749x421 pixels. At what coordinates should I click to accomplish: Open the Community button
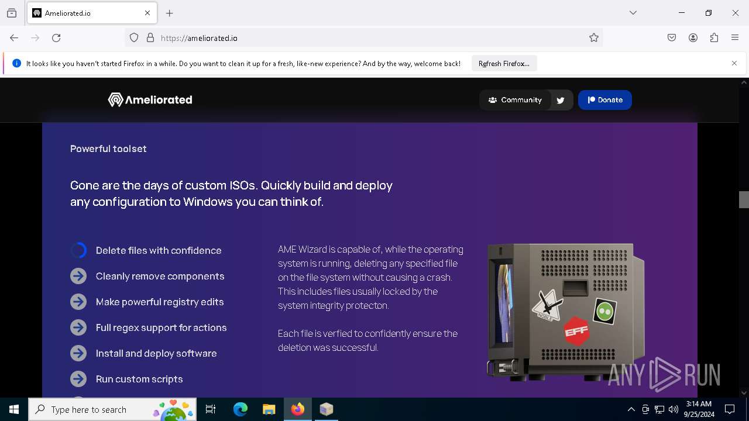tap(515, 100)
